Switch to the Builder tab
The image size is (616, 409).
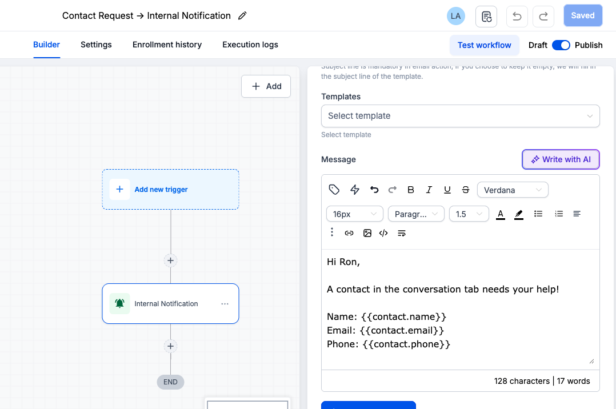(46, 45)
